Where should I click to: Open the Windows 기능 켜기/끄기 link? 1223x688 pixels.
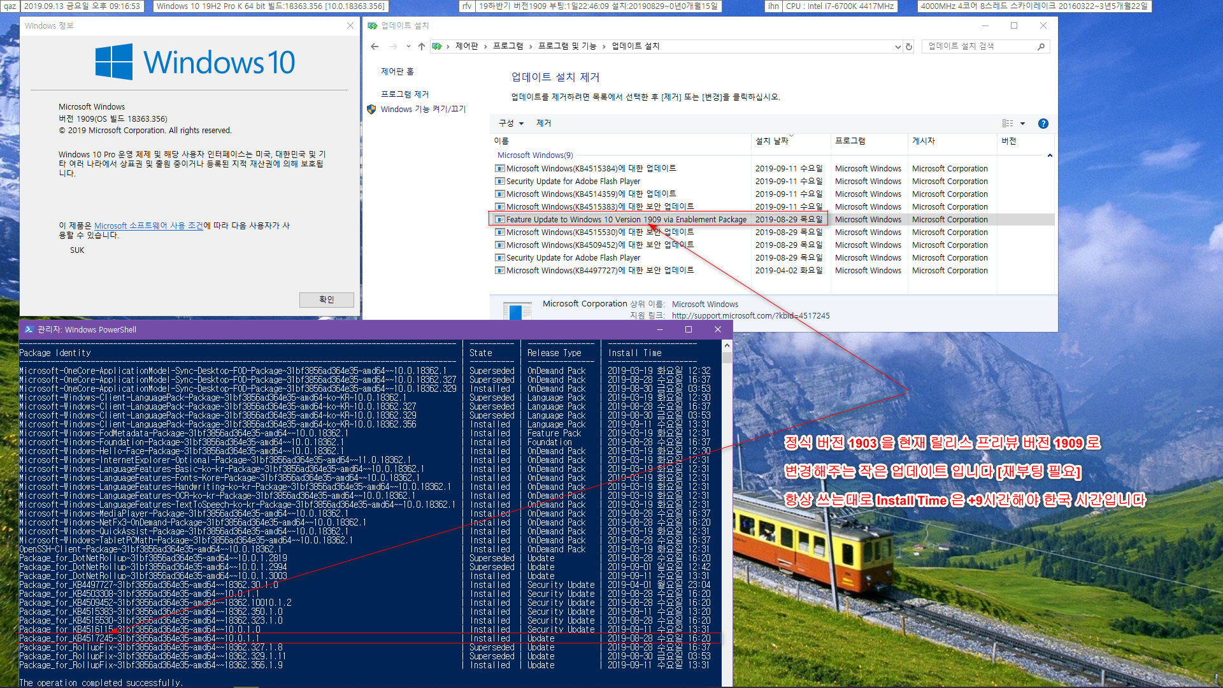(x=423, y=109)
